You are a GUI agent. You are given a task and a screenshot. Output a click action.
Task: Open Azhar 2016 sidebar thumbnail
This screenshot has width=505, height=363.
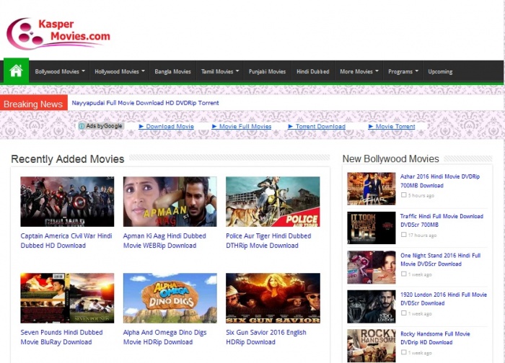(372, 189)
